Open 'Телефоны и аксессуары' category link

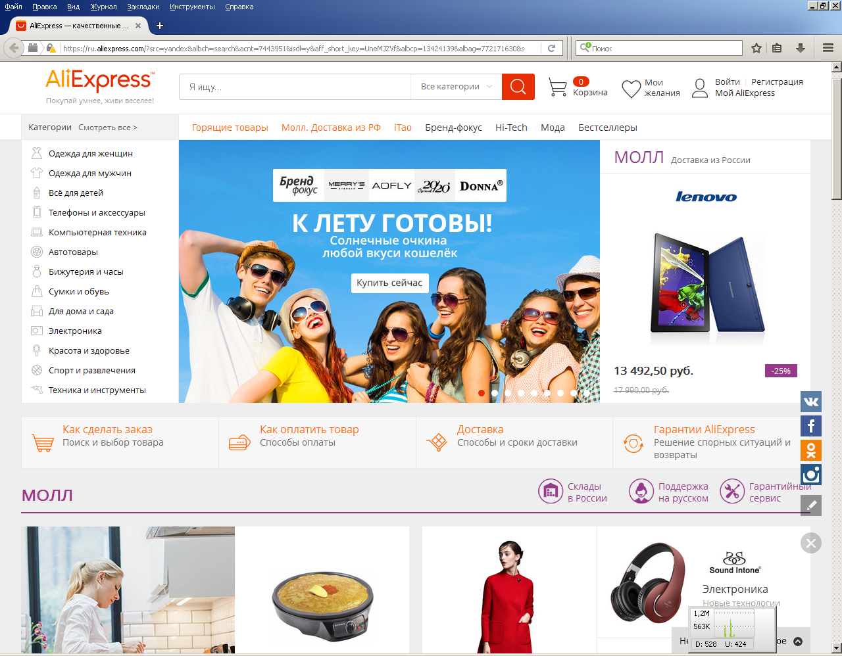97,212
